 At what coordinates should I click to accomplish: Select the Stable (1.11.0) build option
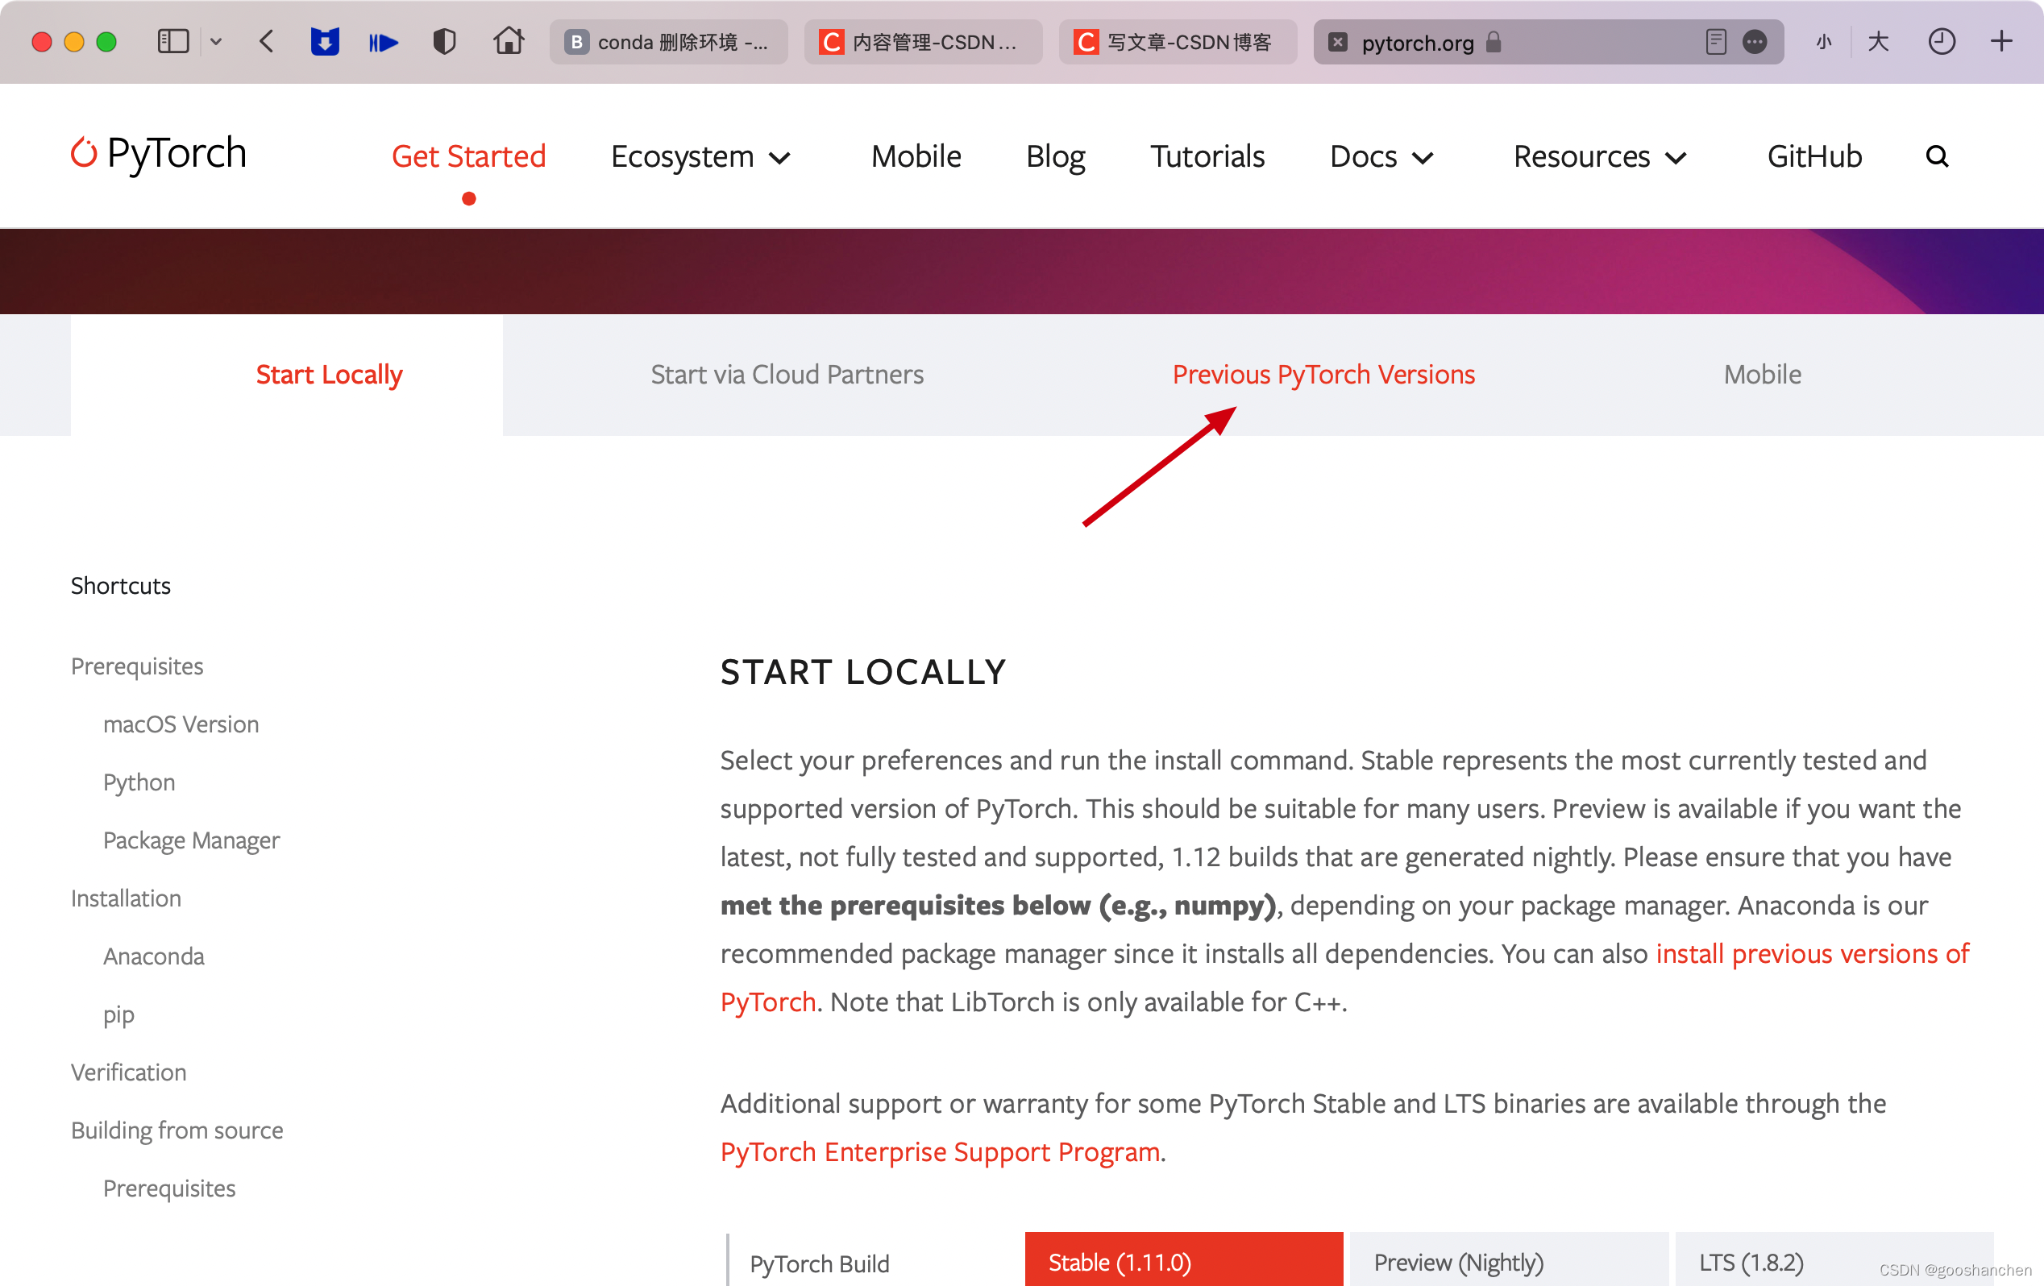click(1183, 1259)
